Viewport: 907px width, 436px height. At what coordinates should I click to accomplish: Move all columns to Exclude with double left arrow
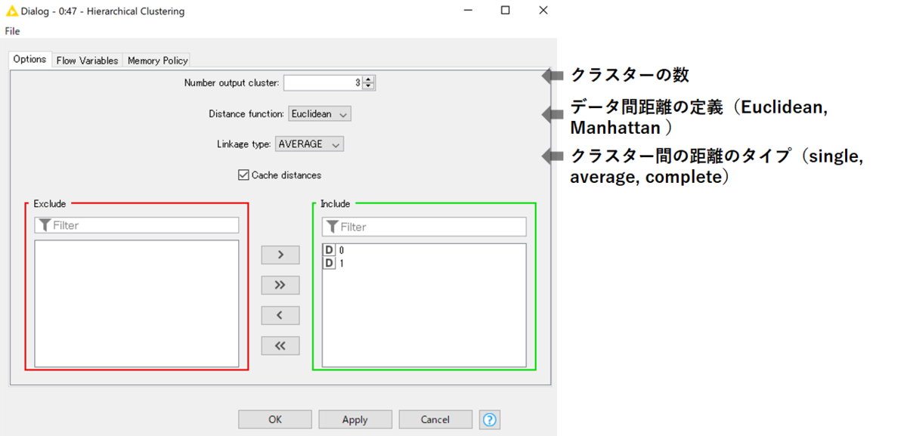click(x=280, y=345)
